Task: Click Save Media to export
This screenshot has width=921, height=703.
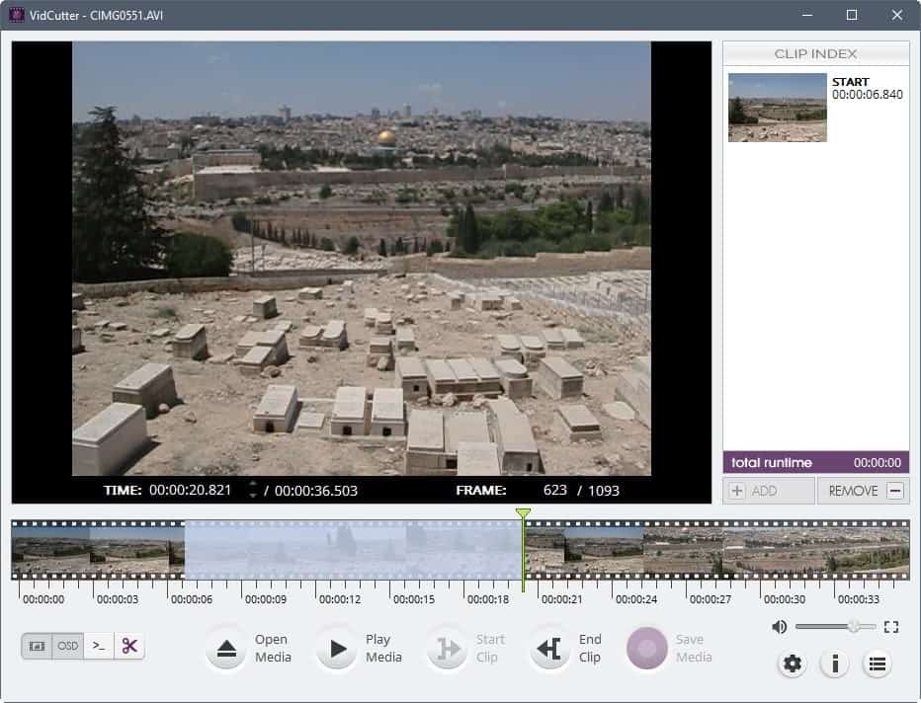Action: [x=648, y=648]
